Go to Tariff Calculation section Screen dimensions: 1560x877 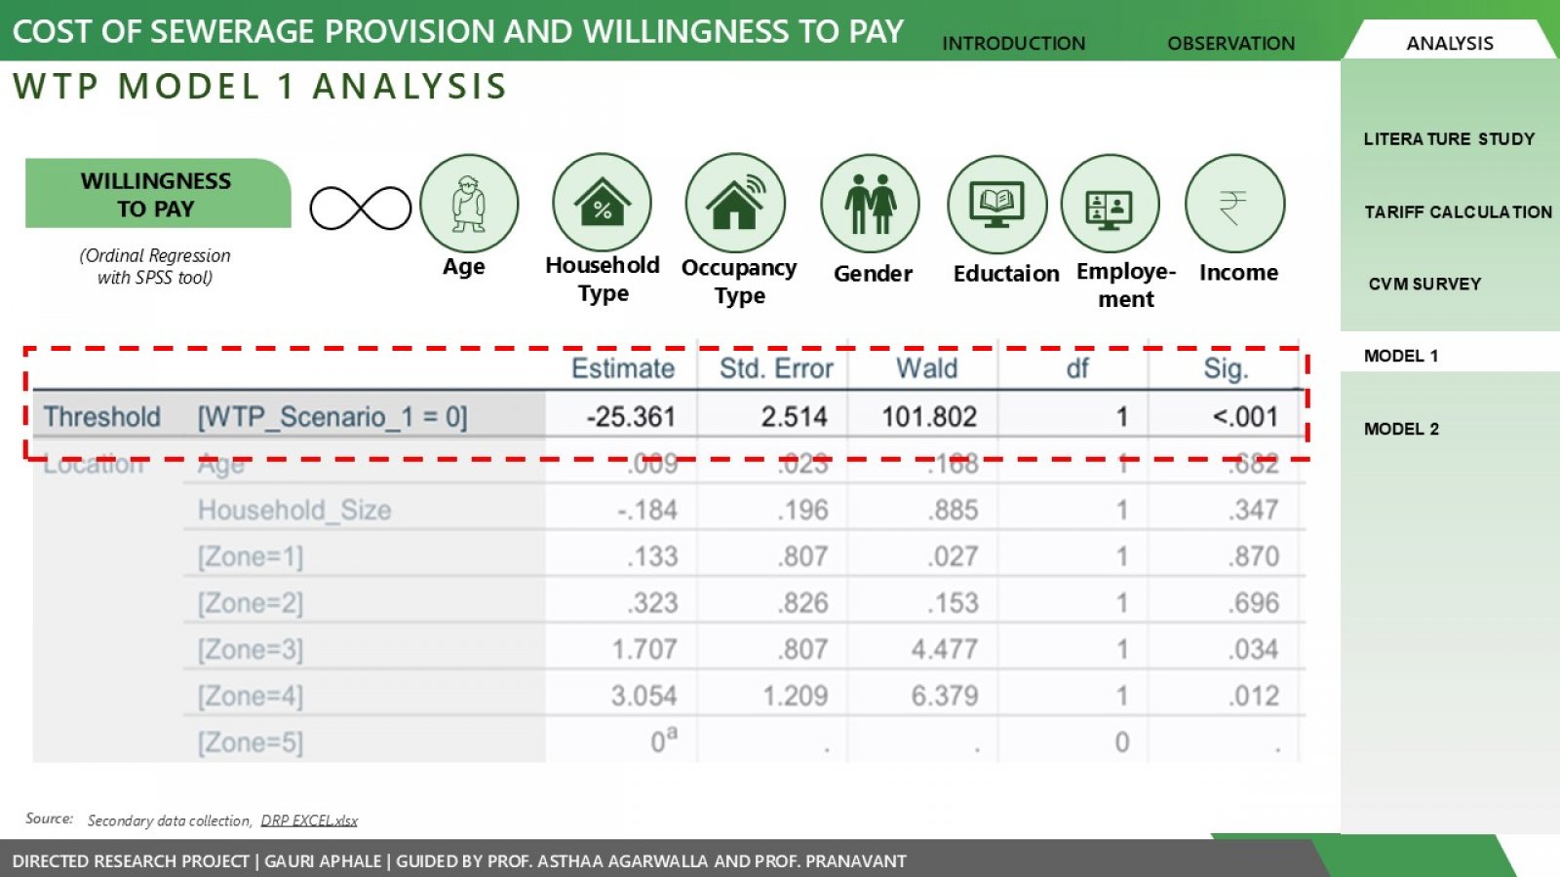[1458, 211]
